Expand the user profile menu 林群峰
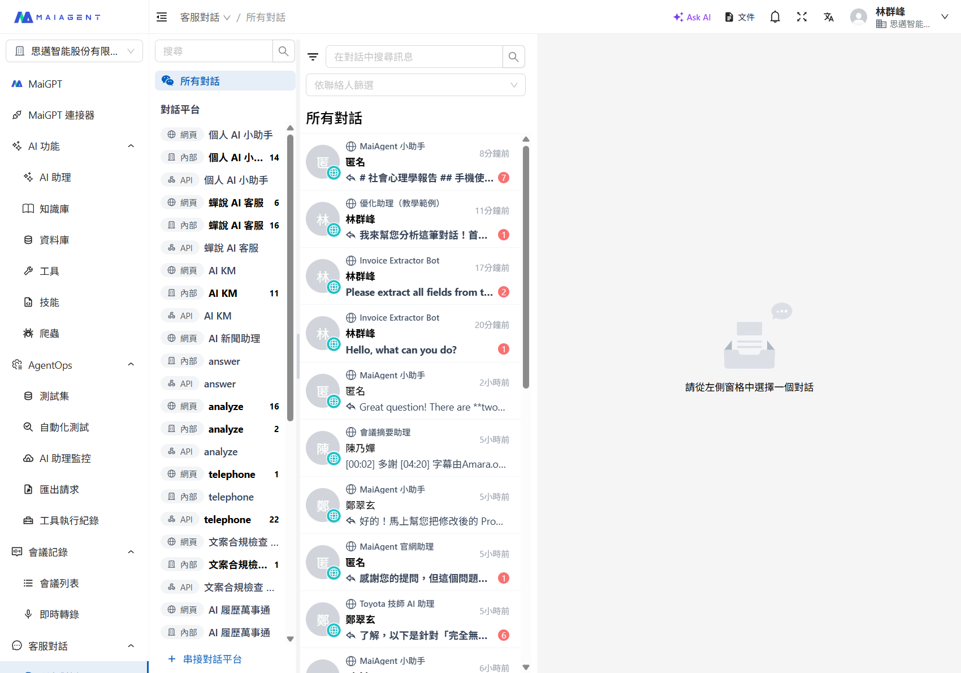Viewport: 961px width, 673px height. tap(944, 17)
